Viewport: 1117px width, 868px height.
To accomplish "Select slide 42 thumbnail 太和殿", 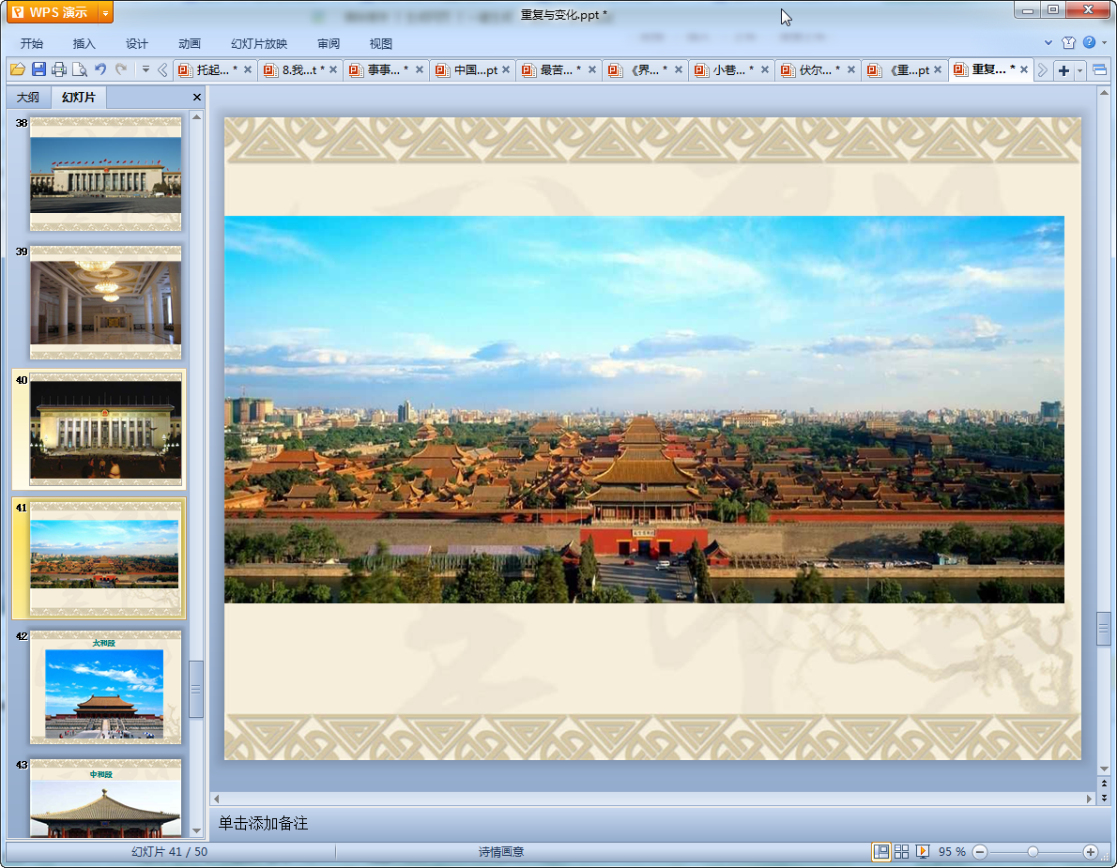I will (x=104, y=687).
